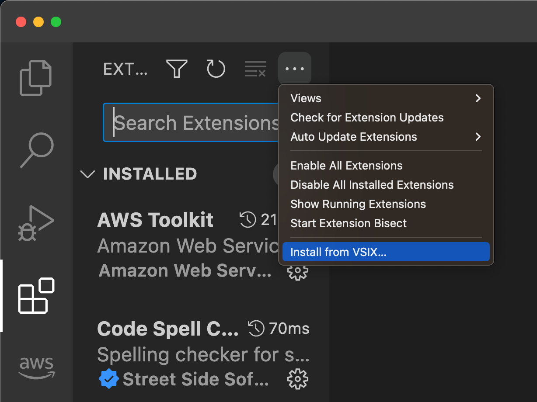This screenshot has width=537, height=402.
Task: Clear extensions search results icon
Action: (255, 69)
